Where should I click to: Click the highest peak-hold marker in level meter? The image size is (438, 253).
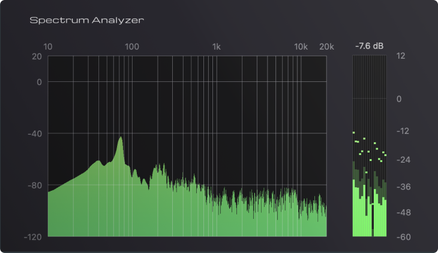point(353,133)
